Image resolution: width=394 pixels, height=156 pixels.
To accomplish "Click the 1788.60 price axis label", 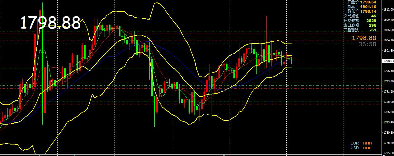I will pos(389,102).
